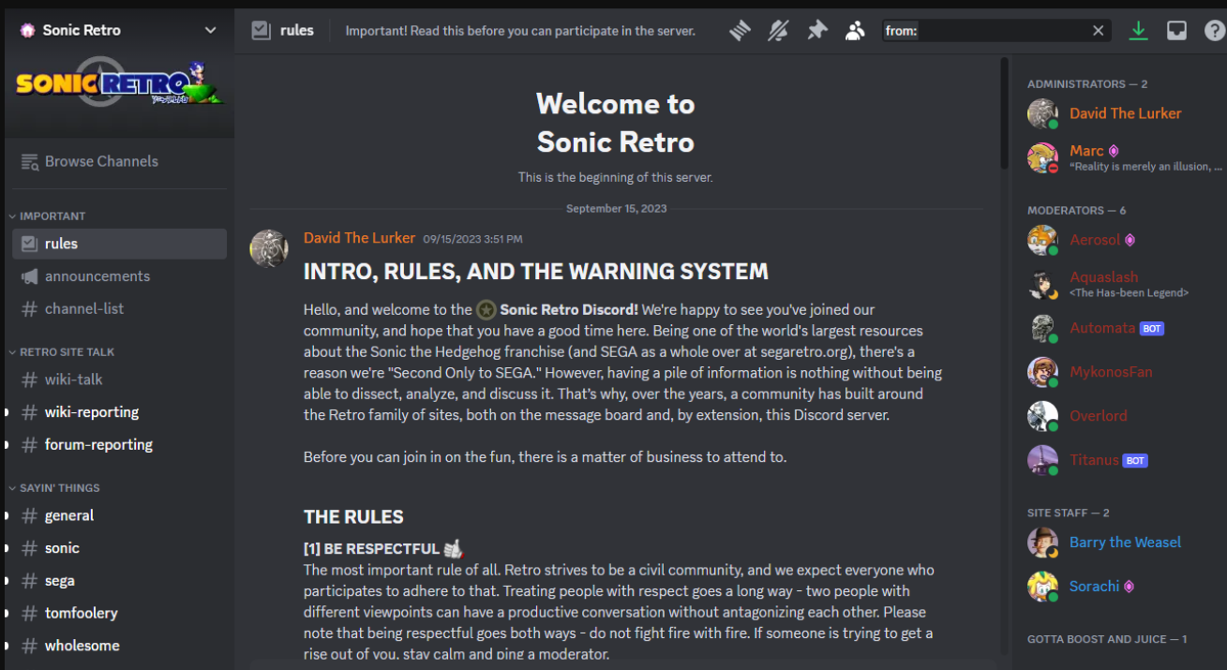Click Automata's bot avatar
The width and height of the screenshot is (1227, 670).
point(1042,328)
